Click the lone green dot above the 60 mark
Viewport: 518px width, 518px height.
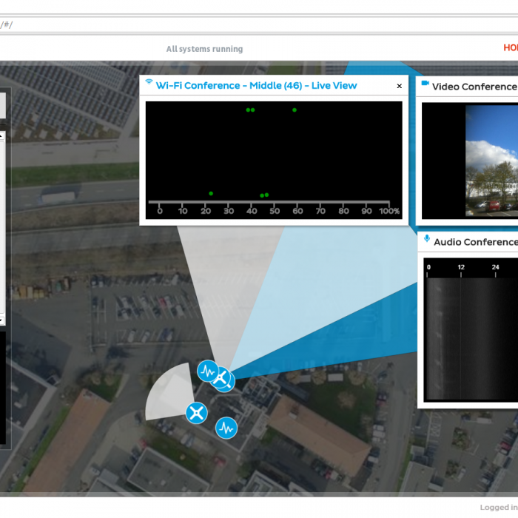pyautogui.click(x=295, y=110)
